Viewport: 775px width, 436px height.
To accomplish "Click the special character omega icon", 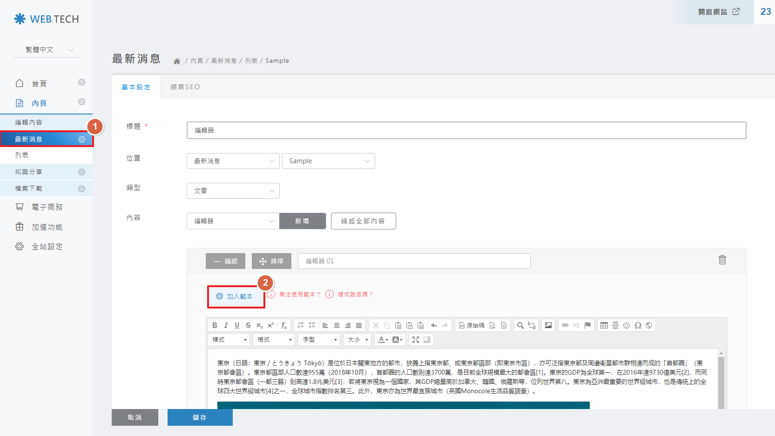I will (x=638, y=325).
